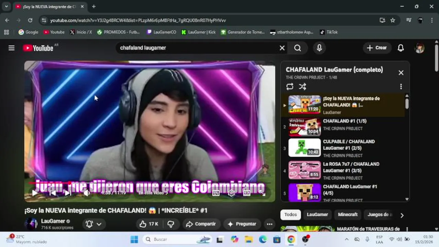Toggle playlist shuffle

[x=302, y=86]
